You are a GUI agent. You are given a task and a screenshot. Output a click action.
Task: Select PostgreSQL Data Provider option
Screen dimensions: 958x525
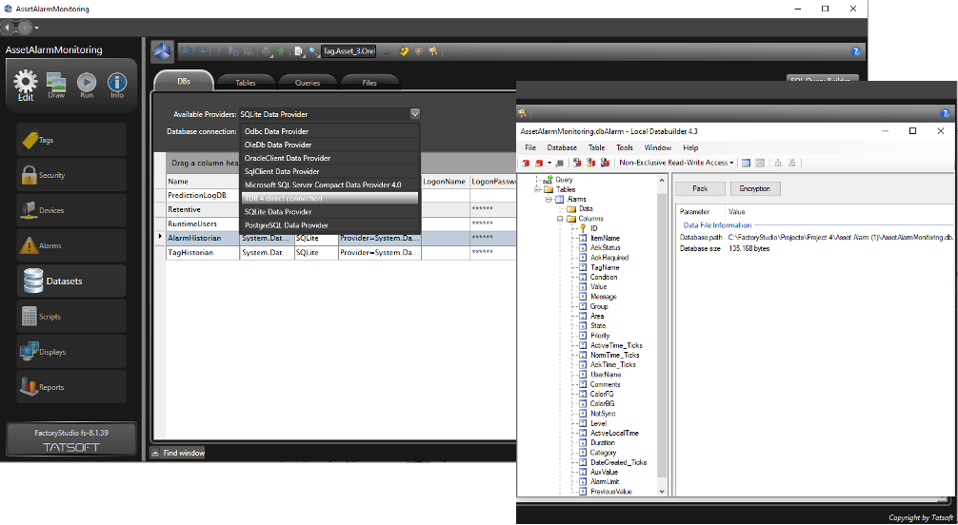329,225
